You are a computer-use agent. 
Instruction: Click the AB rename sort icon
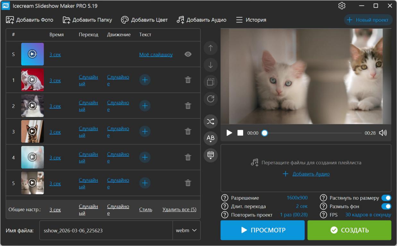210,138
